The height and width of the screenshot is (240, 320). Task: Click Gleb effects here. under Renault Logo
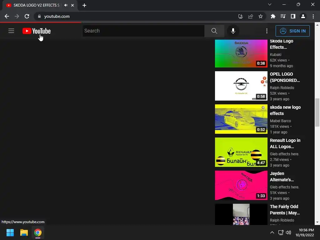tap(284, 154)
